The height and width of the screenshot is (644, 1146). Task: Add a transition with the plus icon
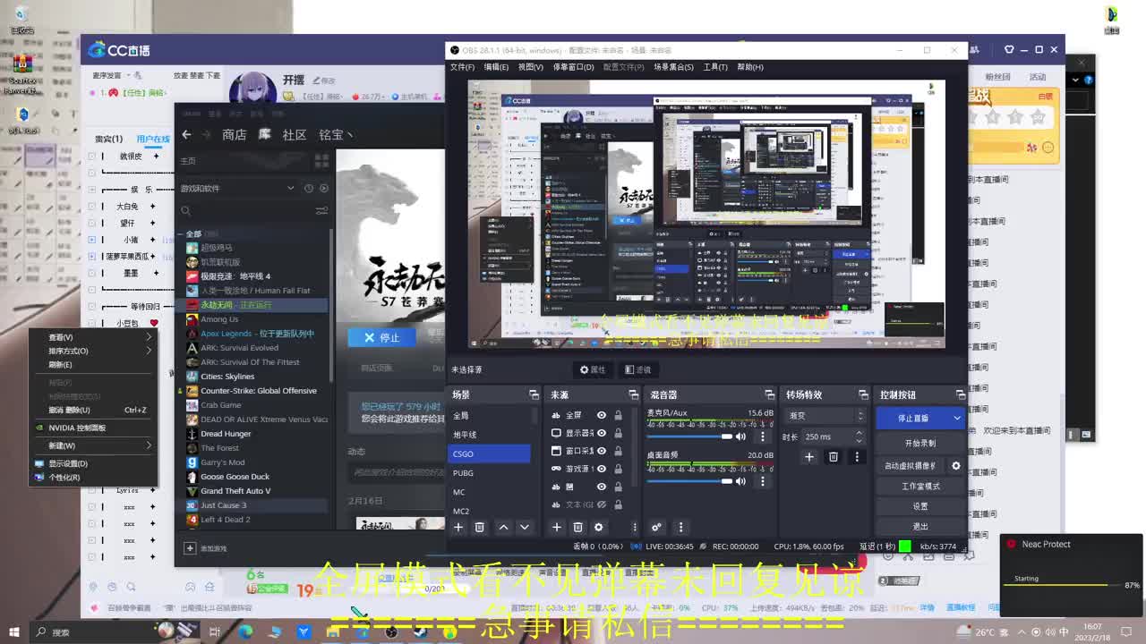click(809, 457)
